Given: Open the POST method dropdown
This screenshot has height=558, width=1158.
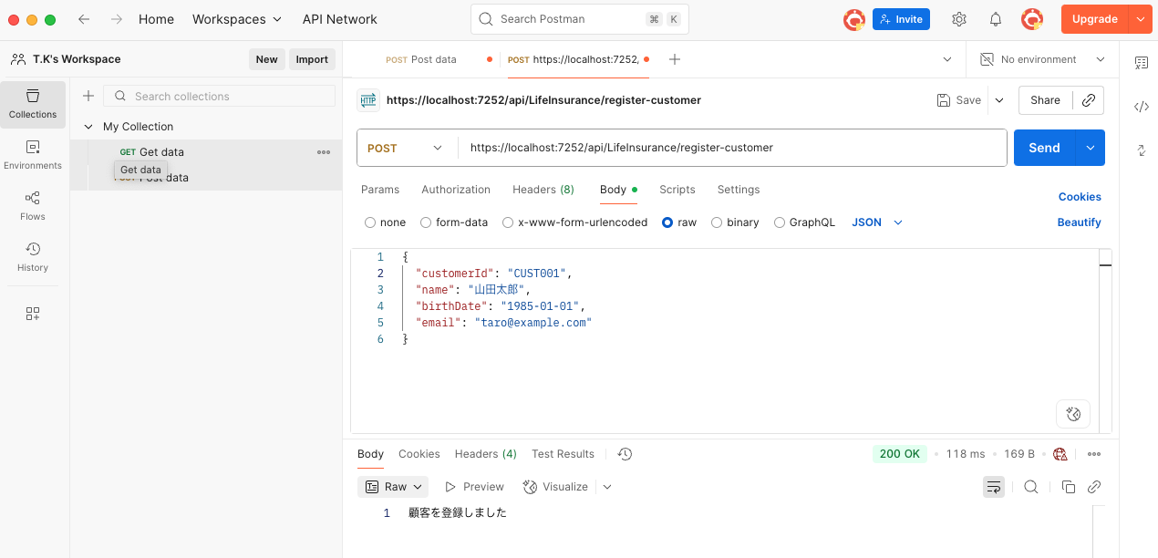Looking at the screenshot, I should [x=405, y=148].
